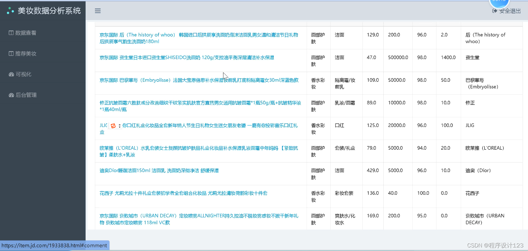Click the brand cell 花西子

pyautogui.click(x=472, y=193)
